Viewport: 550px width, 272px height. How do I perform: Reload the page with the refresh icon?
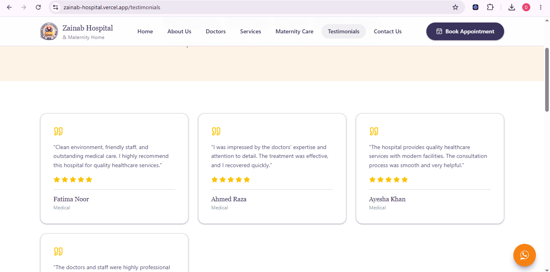(38, 7)
